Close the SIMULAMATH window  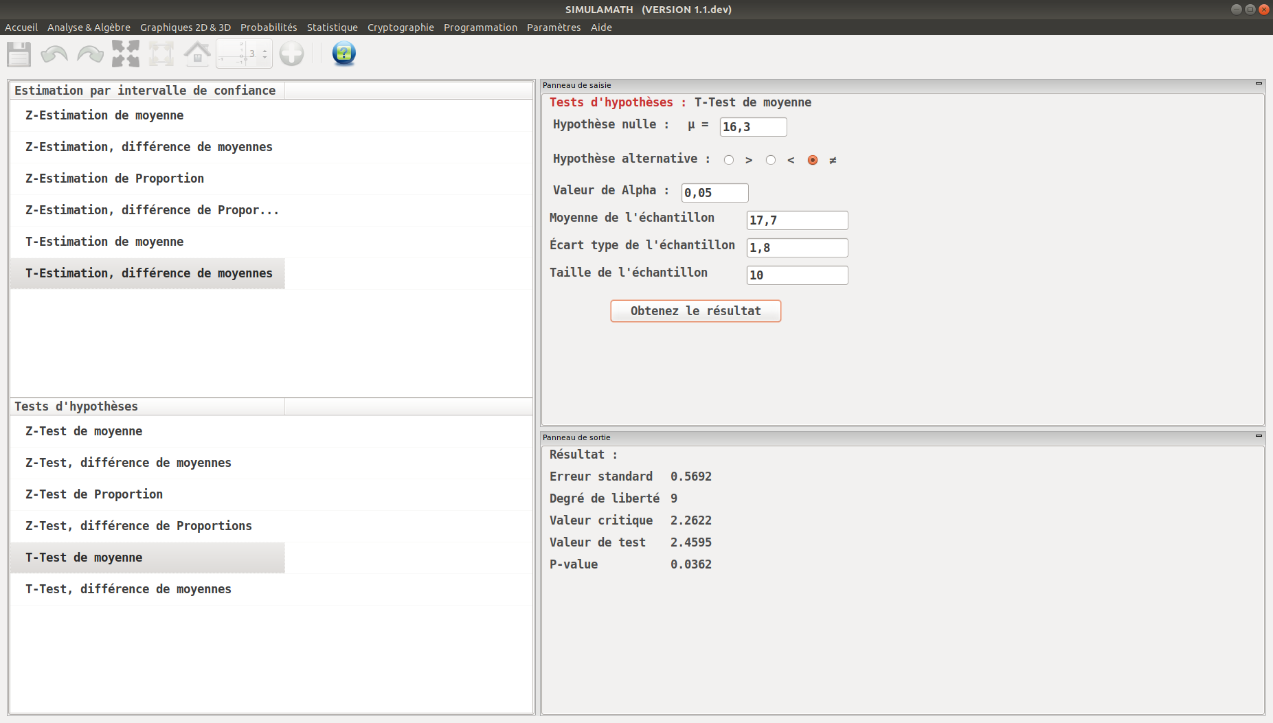coord(1263,10)
